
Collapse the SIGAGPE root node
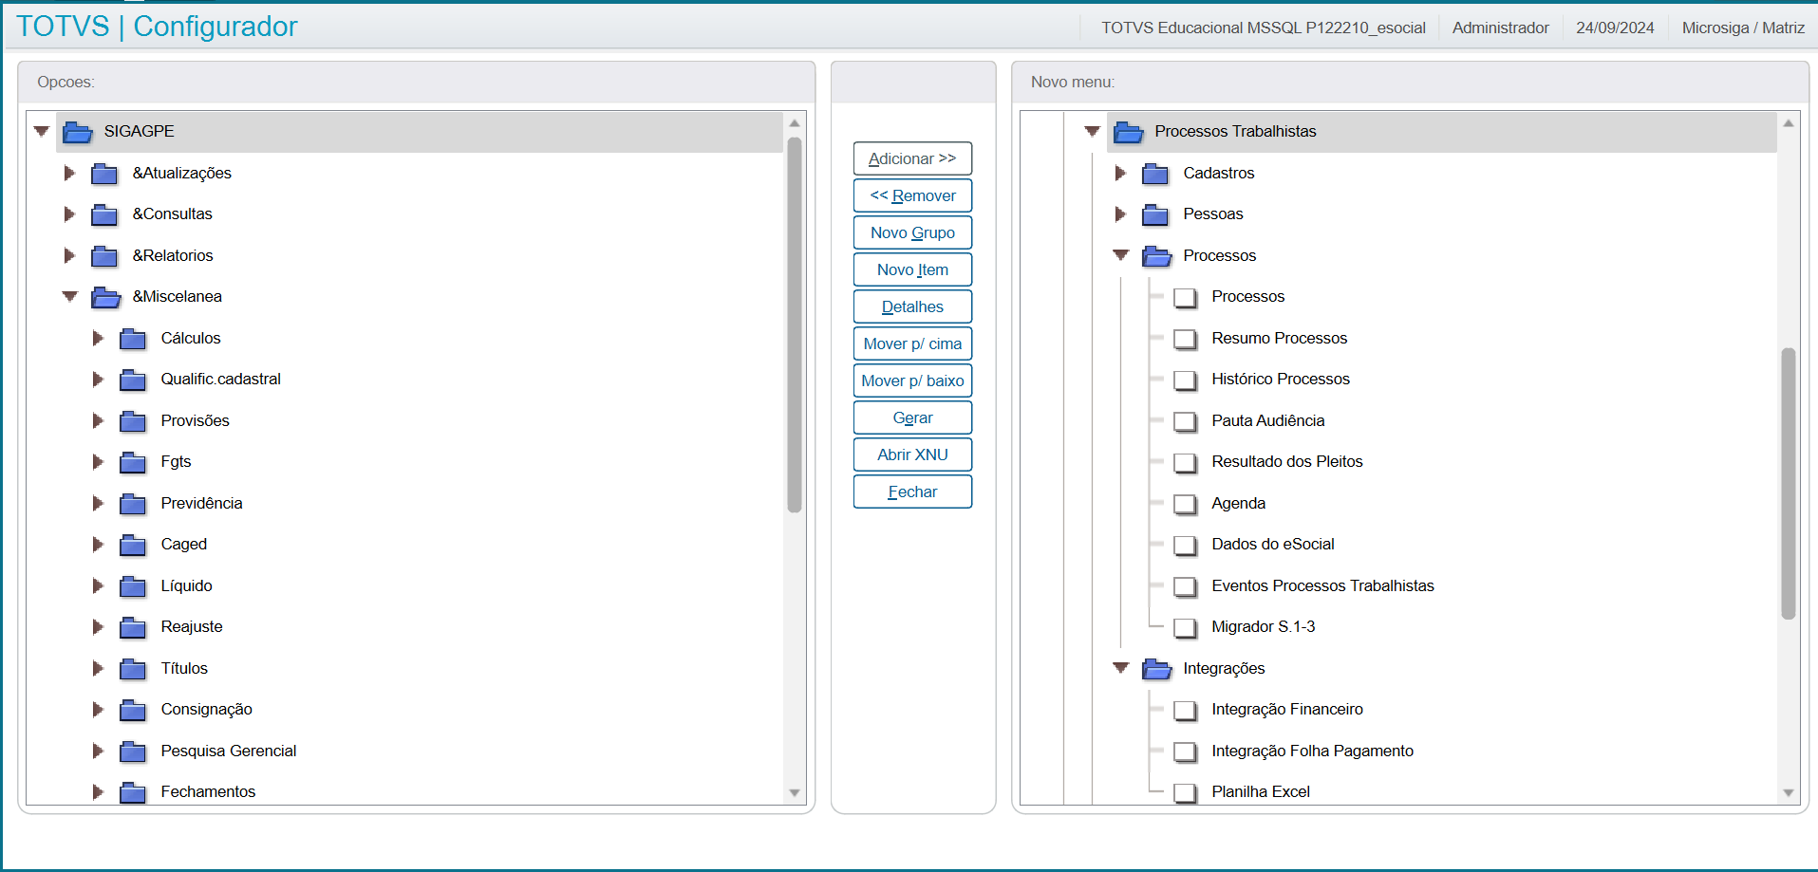point(41,131)
